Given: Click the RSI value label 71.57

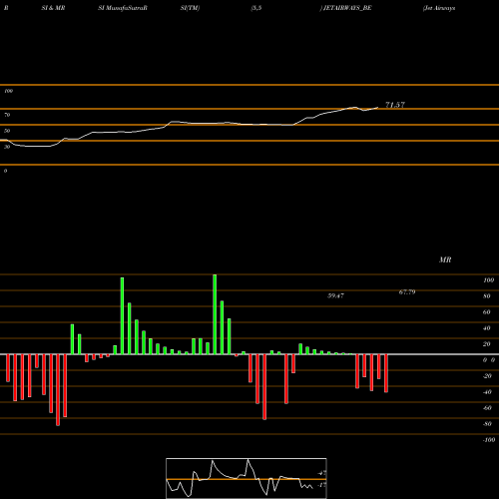Looking at the screenshot, I should 395,105.
